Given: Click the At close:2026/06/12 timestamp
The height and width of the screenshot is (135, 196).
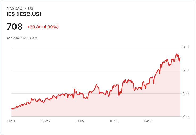Looking at the screenshot, I should (22, 38).
